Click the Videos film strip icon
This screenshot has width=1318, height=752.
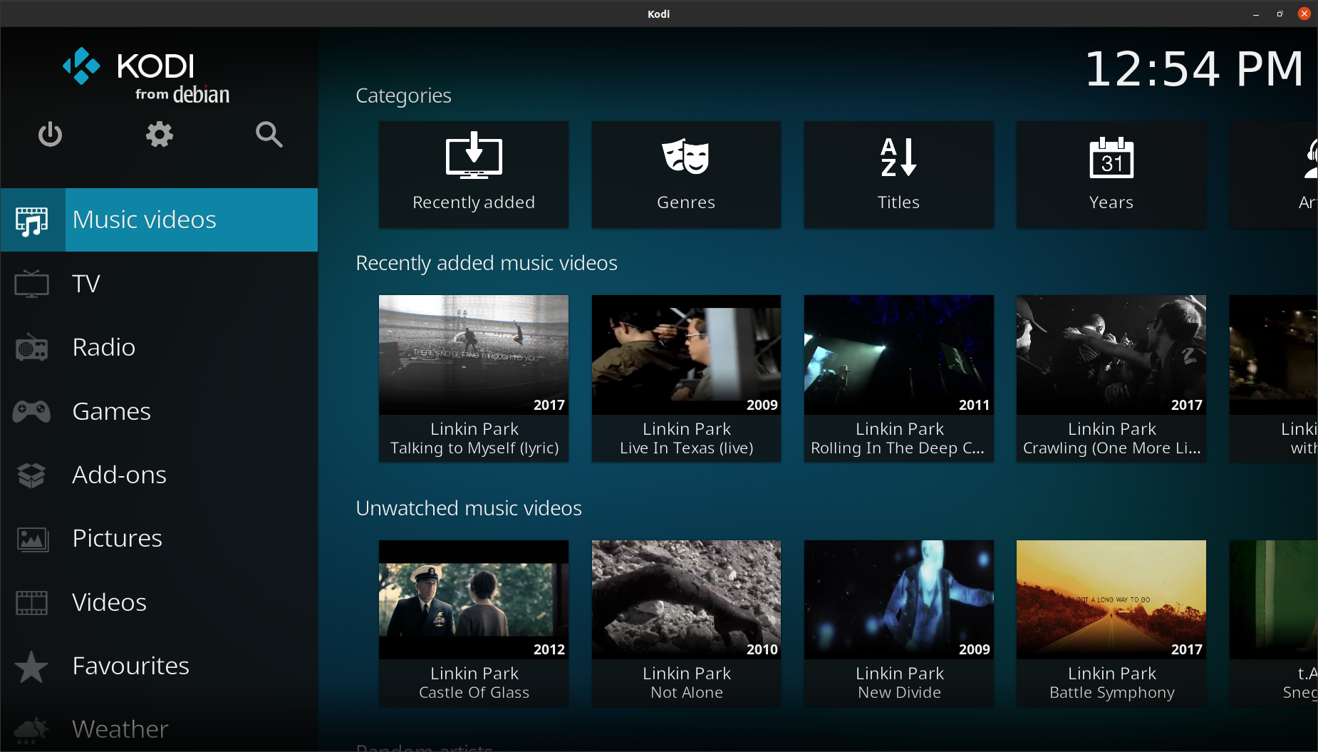(32, 603)
